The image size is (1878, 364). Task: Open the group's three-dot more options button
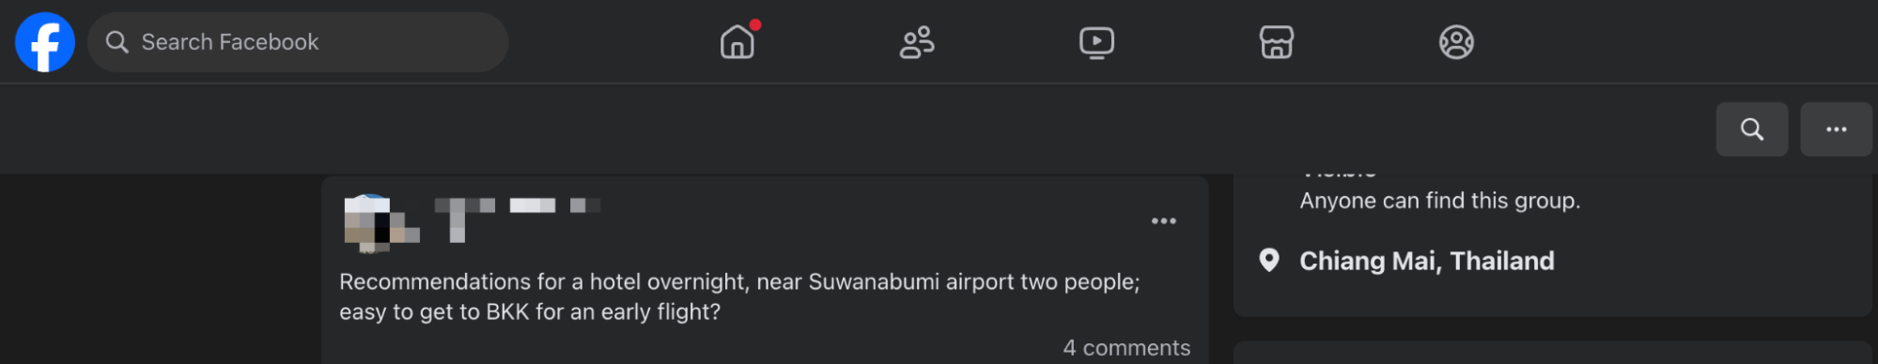click(x=1836, y=129)
